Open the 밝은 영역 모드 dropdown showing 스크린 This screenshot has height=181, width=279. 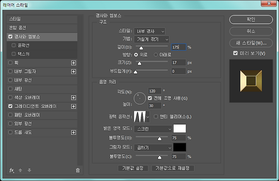(153, 129)
